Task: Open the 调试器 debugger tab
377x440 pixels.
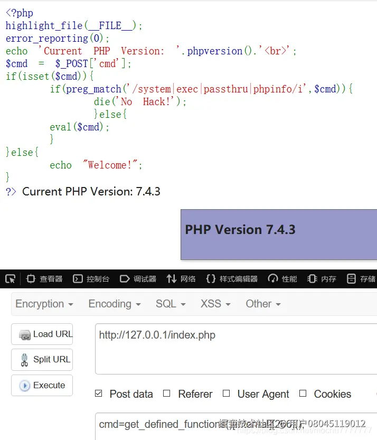Action: tap(138, 279)
